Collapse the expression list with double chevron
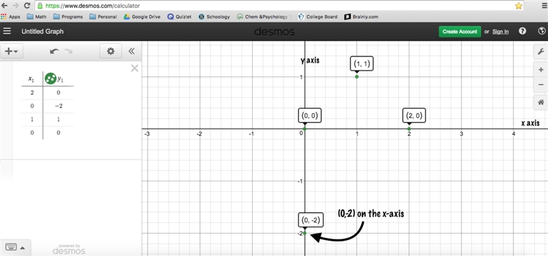This screenshot has width=548, height=256. tap(132, 51)
